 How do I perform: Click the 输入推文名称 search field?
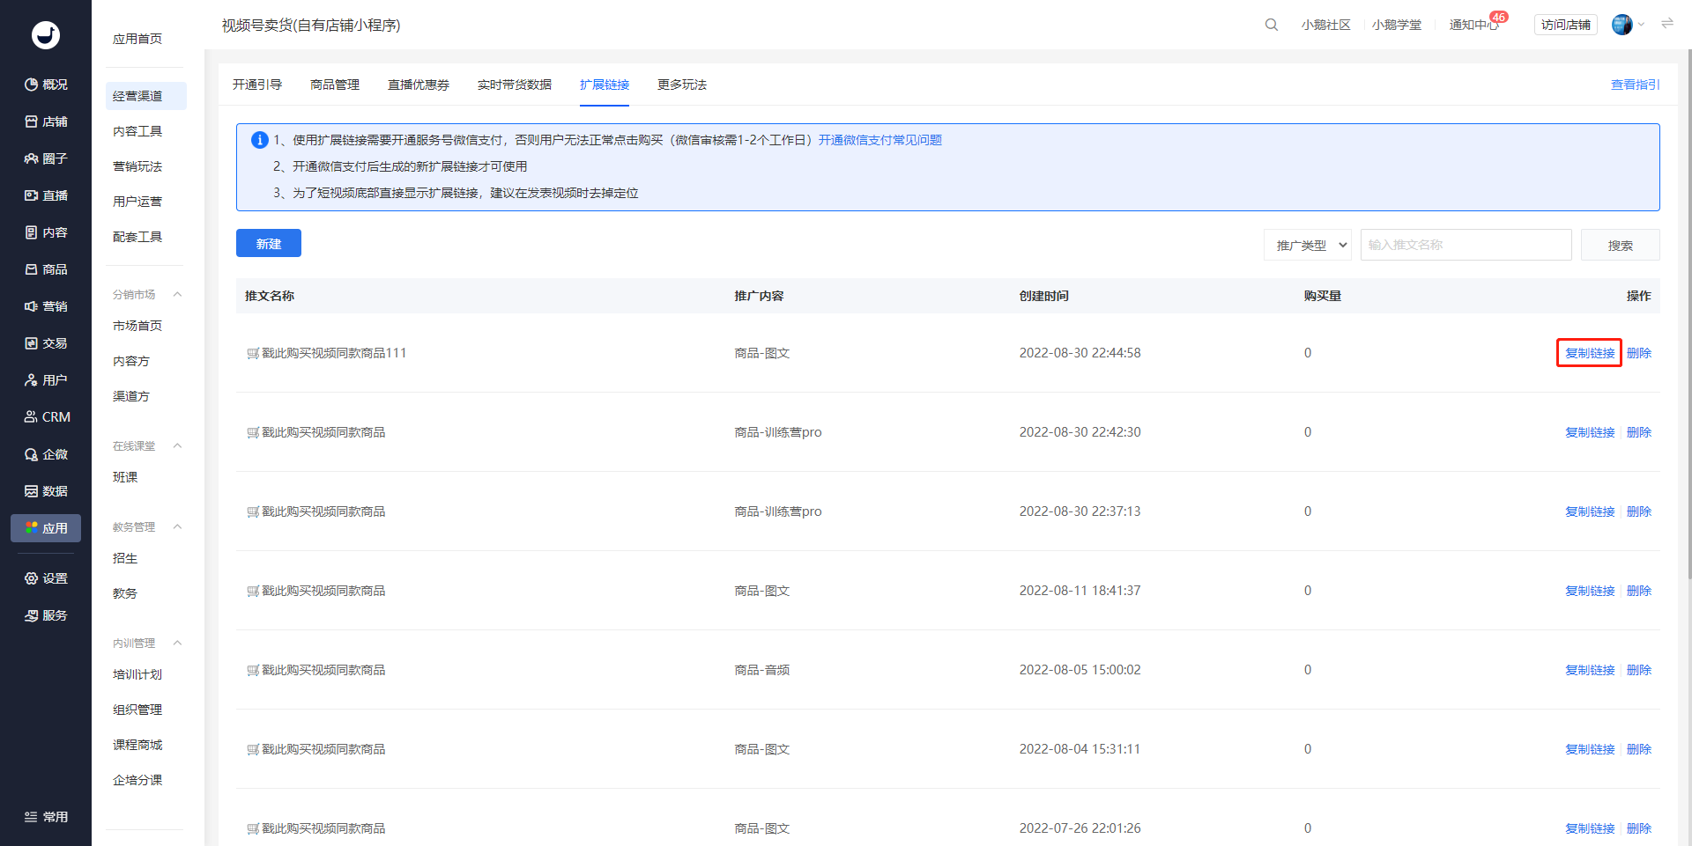point(1466,245)
